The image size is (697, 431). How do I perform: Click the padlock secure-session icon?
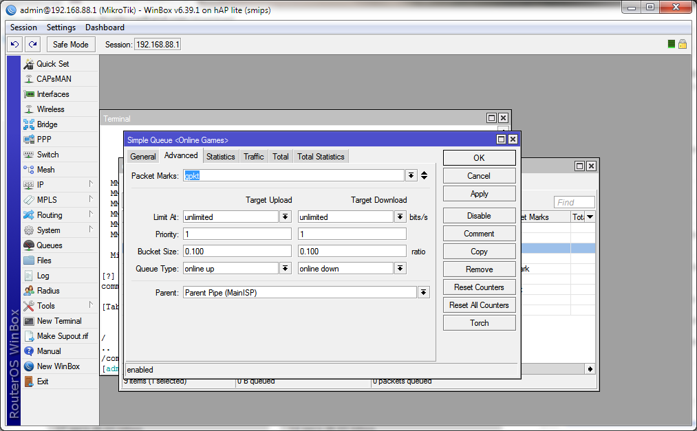coord(683,44)
